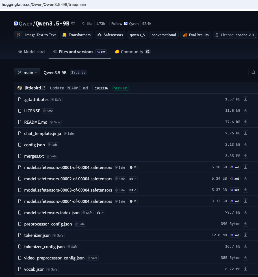This screenshot has width=258, height=277.
Task: Open littlebird13 user profile
Action: click(x=35, y=88)
